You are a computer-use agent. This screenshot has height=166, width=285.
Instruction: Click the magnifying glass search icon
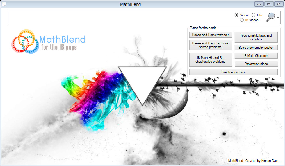tap(270, 17)
